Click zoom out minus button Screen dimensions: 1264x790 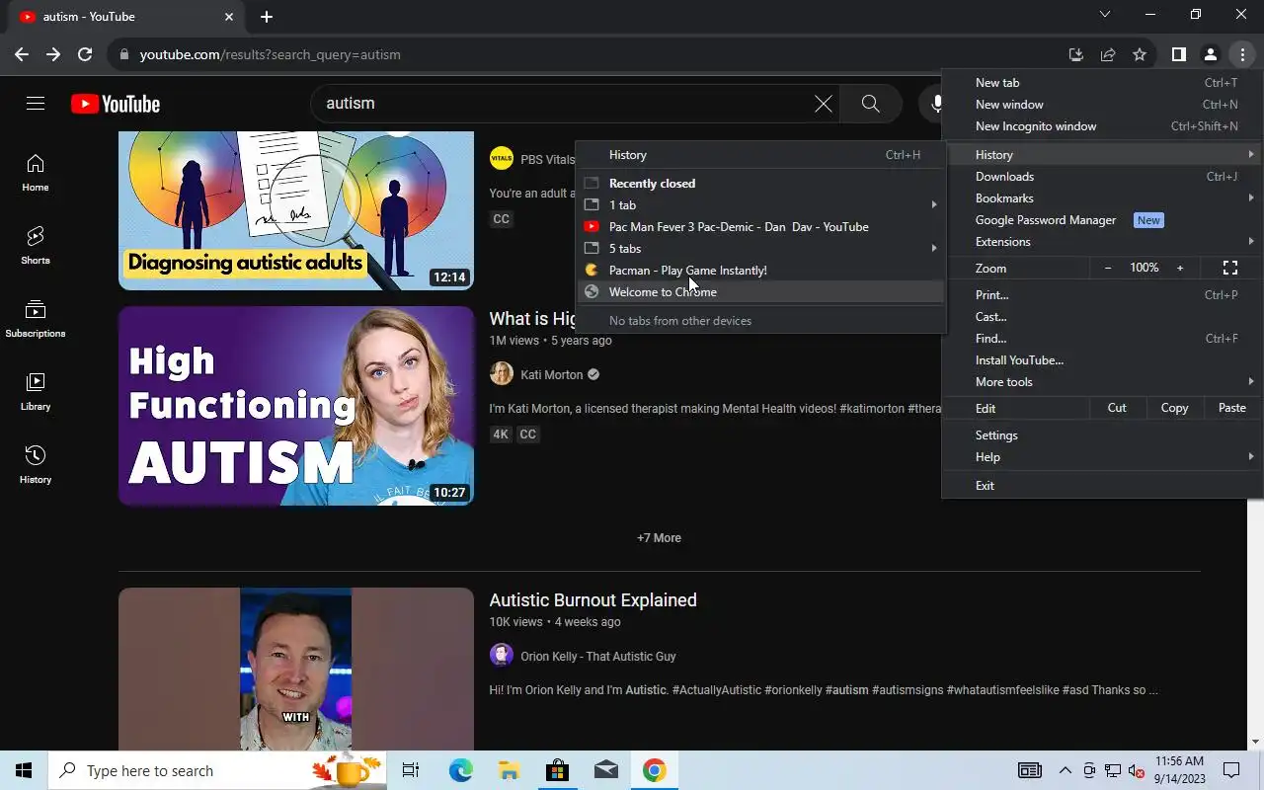coord(1108,268)
